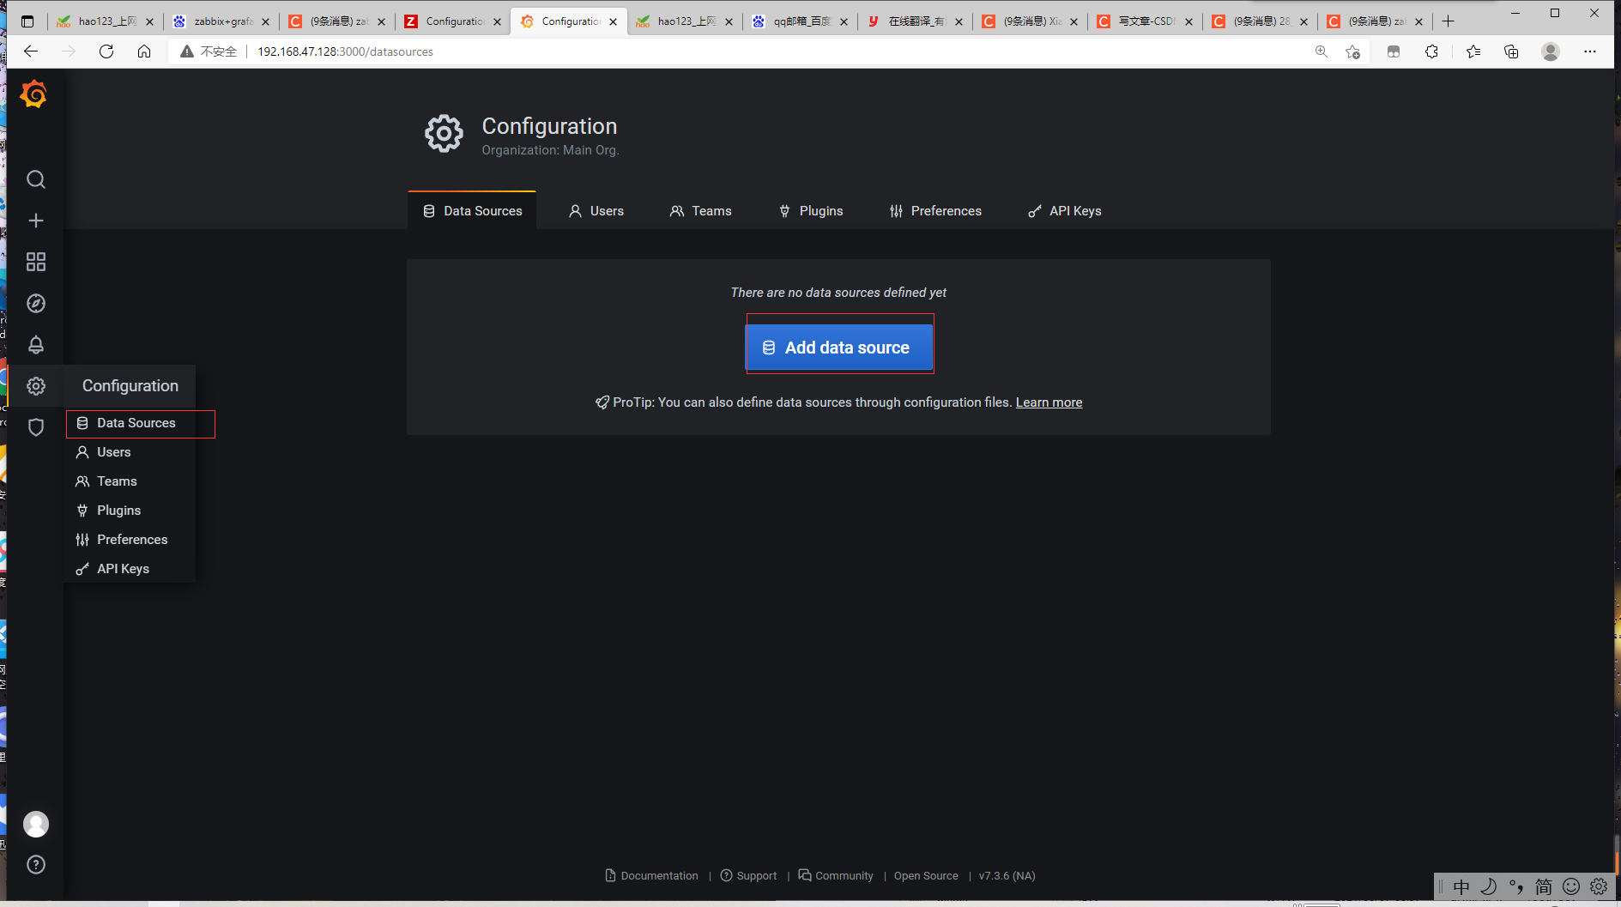The height and width of the screenshot is (907, 1621).
Task: Click the plus Create icon in sidebar
Action: coord(36,220)
